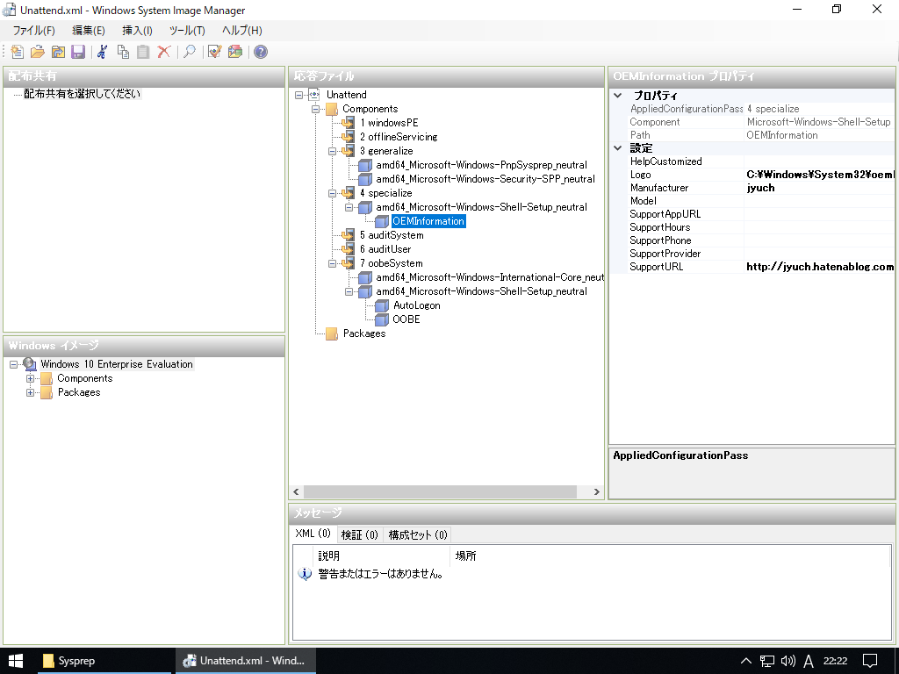This screenshot has height=674, width=899.
Task: Select the OEMInformation node
Action: [428, 221]
